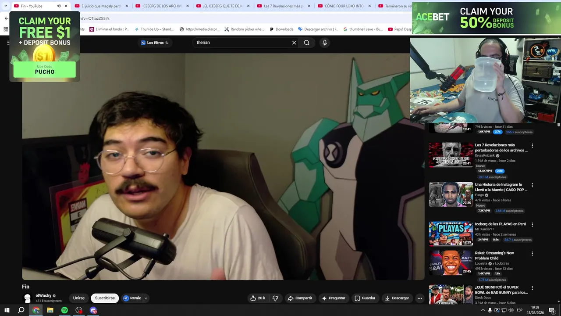Expand the dropdown arrow beside Remix
The image size is (561, 316).
click(146, 298)
